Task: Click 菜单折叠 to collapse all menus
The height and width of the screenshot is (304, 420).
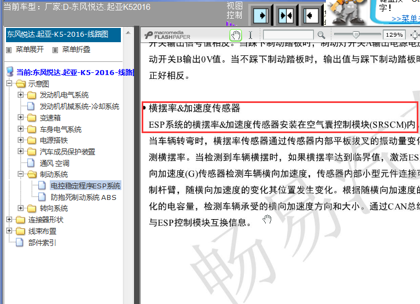Action: point(76,50)
